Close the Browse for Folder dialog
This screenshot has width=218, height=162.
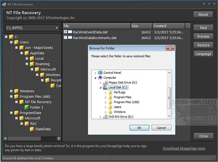point(170,48)
